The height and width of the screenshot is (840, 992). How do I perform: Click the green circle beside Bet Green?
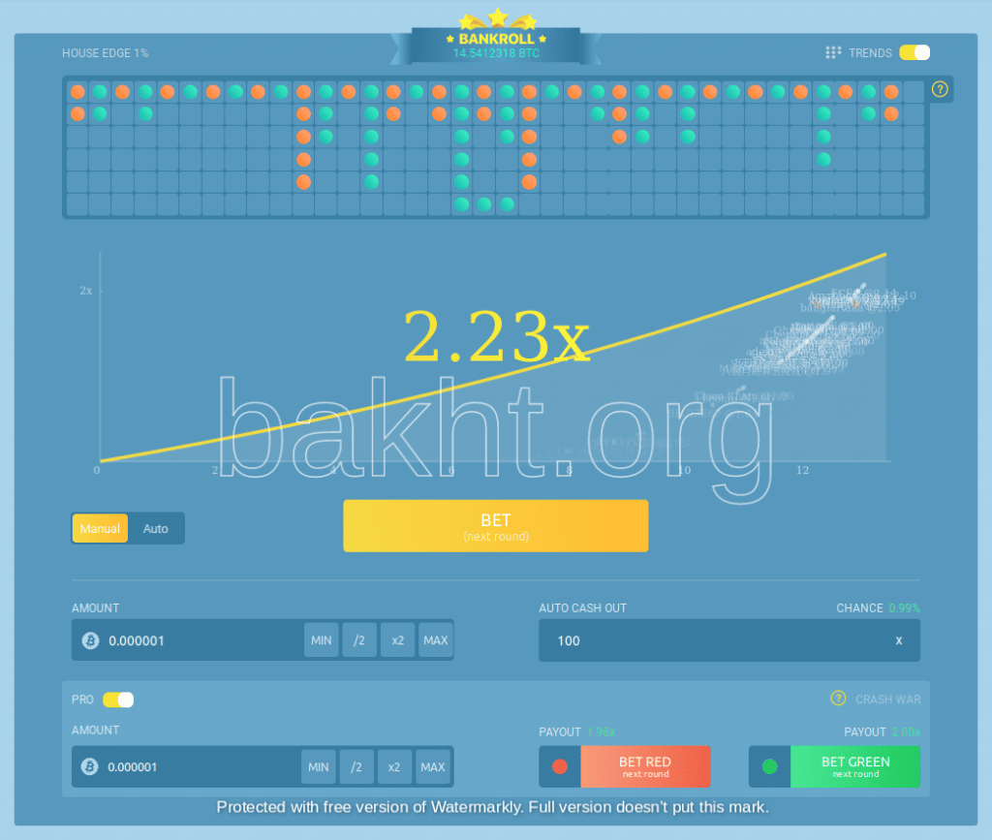click(x=769, y=766)
